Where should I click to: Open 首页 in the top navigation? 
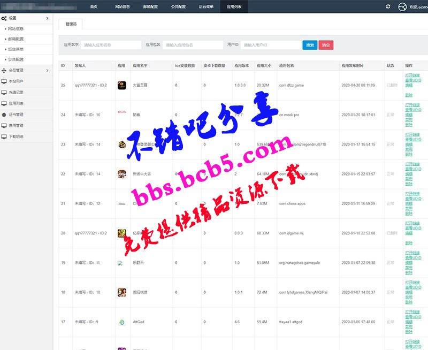click(94, 7)
